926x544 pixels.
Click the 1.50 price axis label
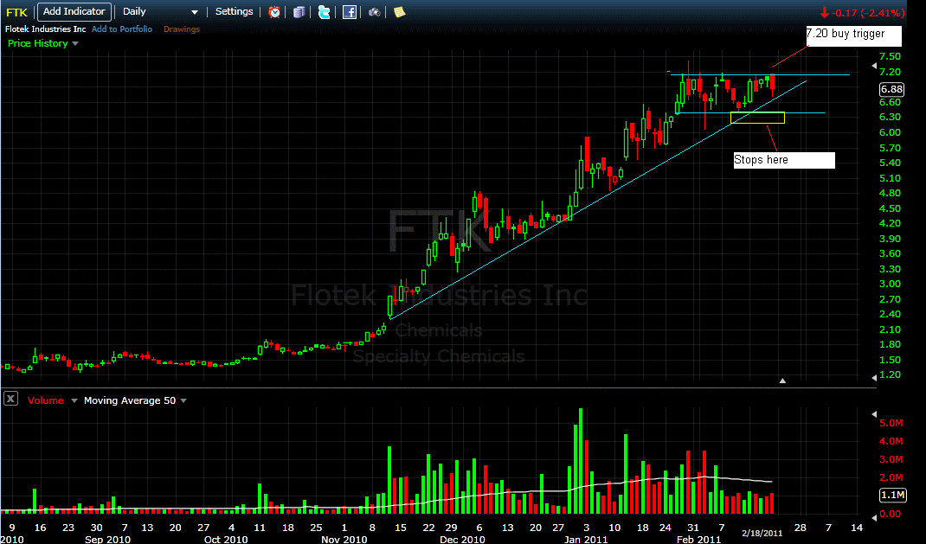click(890, 360)
